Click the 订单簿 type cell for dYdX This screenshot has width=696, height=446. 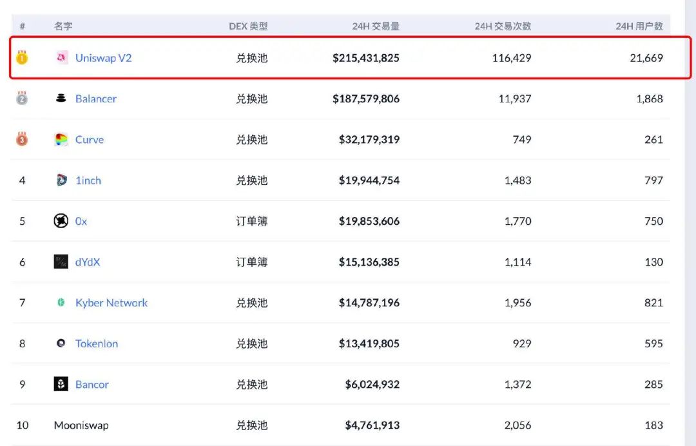pyautogui.click(x=252, y=262)
